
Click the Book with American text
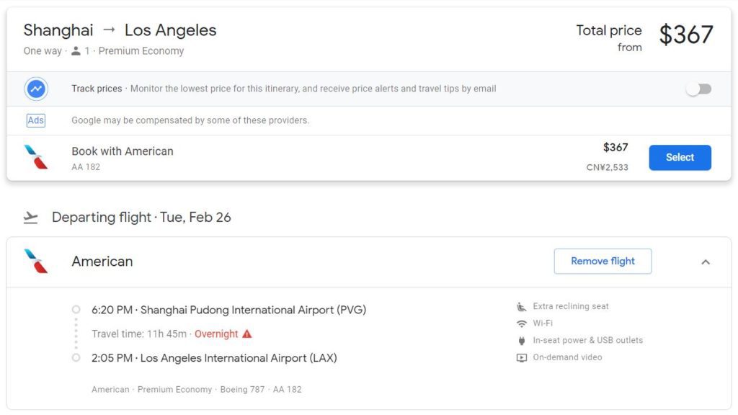click(123, 151)
